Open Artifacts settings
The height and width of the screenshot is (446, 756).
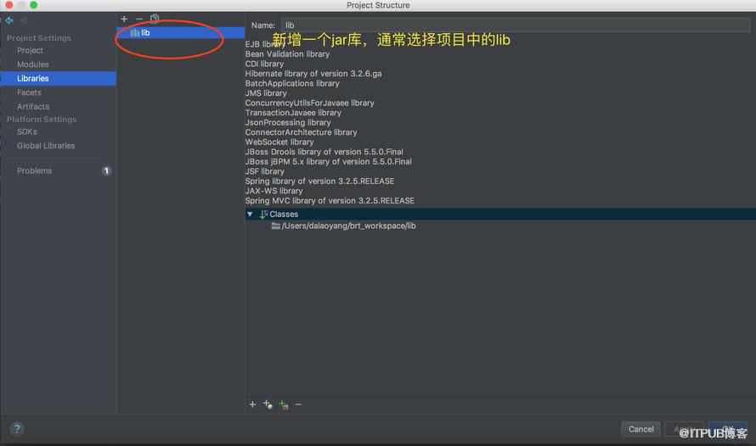[x=33, y=106]
